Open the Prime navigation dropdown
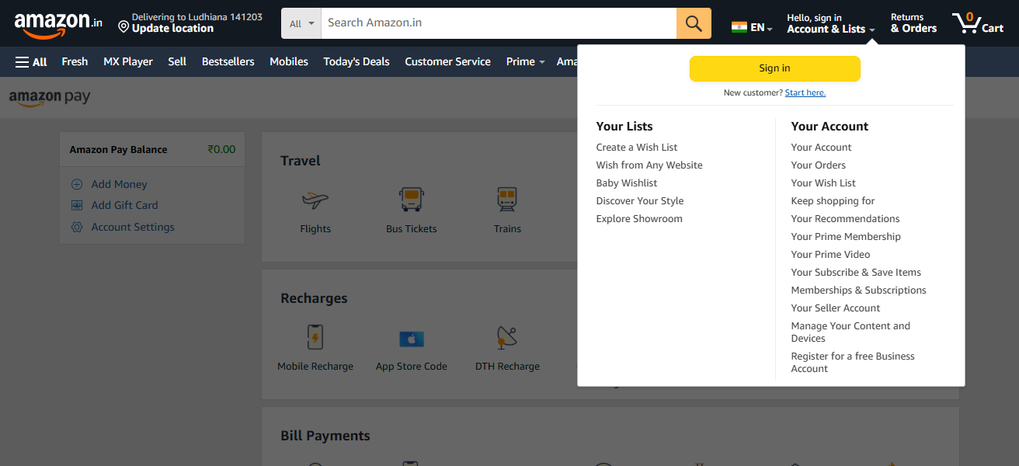Screen dimensions: 1019x466 tap(525, 61)
